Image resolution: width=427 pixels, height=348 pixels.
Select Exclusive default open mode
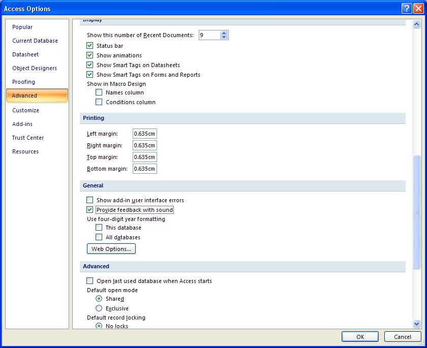(x=99, y=308)
